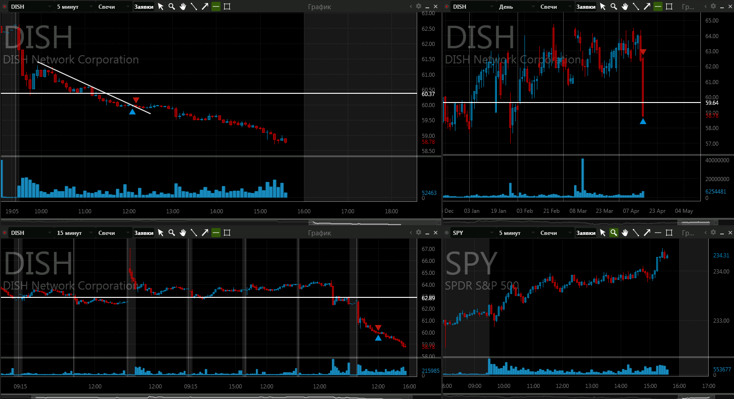Toggle the link indicator dot on the DISH daily chart
The image size is (734, 399).
coord(447,6)
